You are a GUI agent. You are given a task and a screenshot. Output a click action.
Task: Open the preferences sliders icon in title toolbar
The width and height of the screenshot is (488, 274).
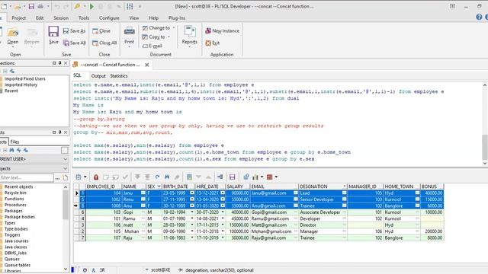tap(130, 6)
